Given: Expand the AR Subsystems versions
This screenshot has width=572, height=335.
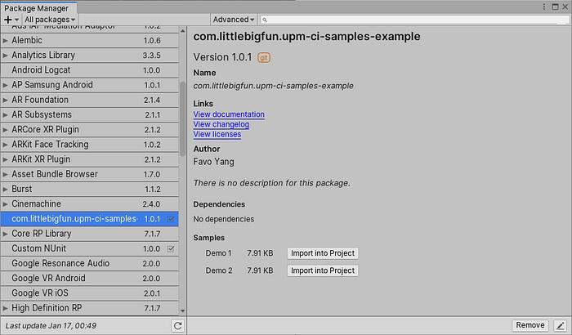Looking at the screenshot, I should tap(5, 115).
